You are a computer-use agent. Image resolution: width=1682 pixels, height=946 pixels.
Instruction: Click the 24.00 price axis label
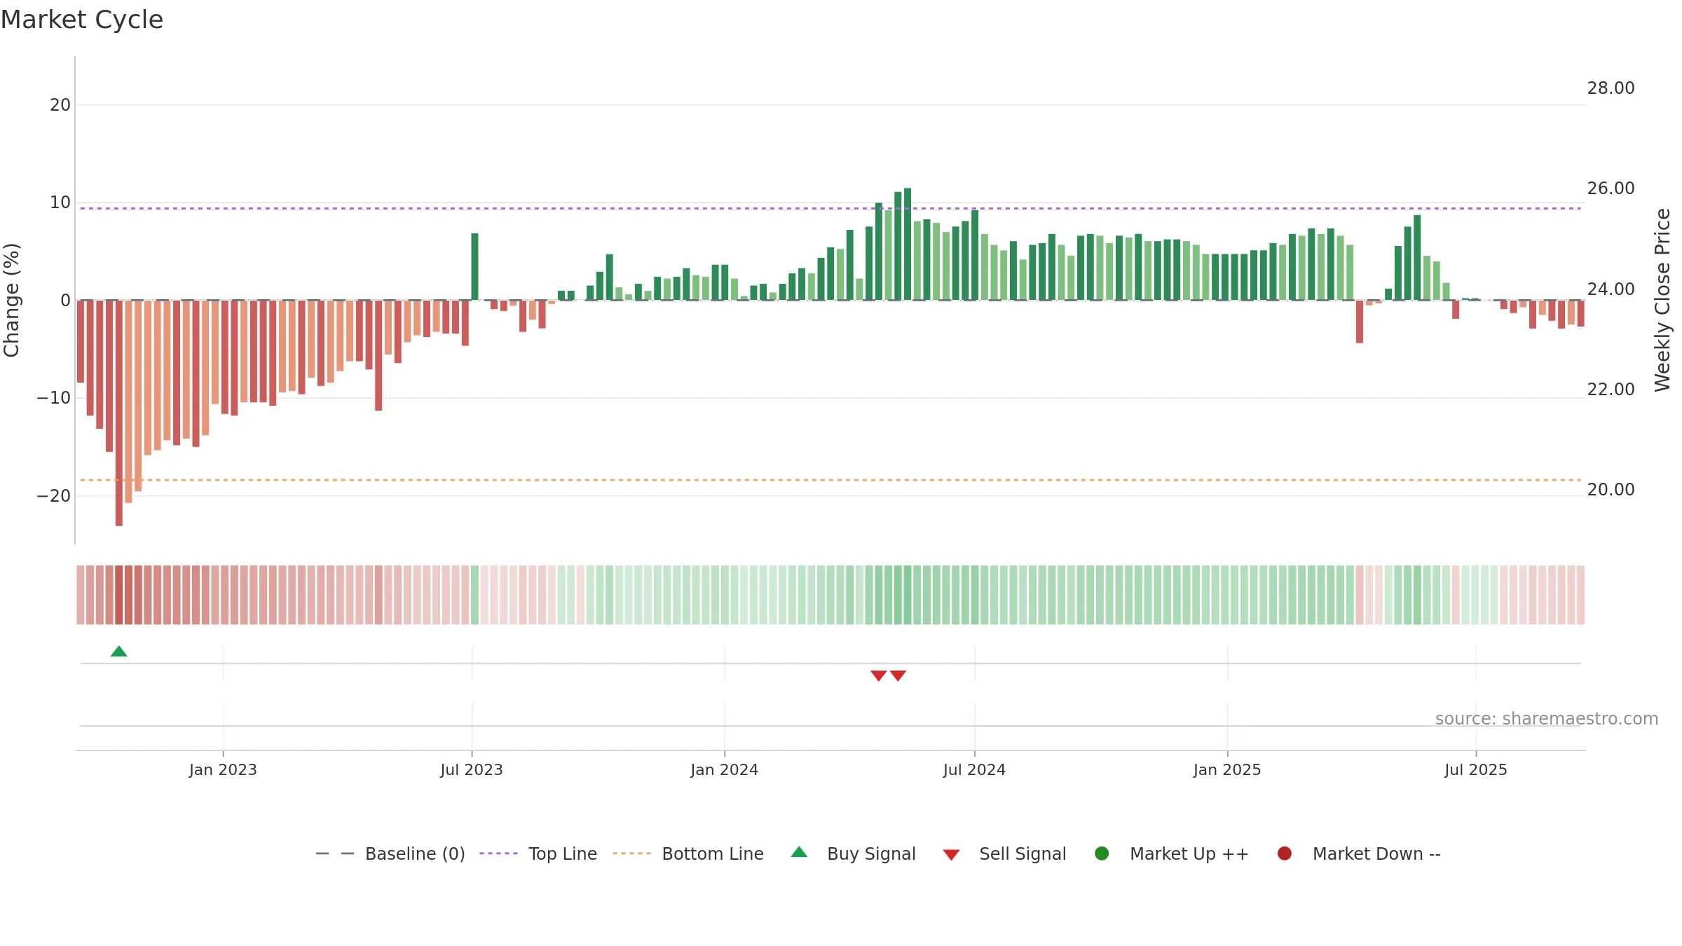pos(1611,289)
